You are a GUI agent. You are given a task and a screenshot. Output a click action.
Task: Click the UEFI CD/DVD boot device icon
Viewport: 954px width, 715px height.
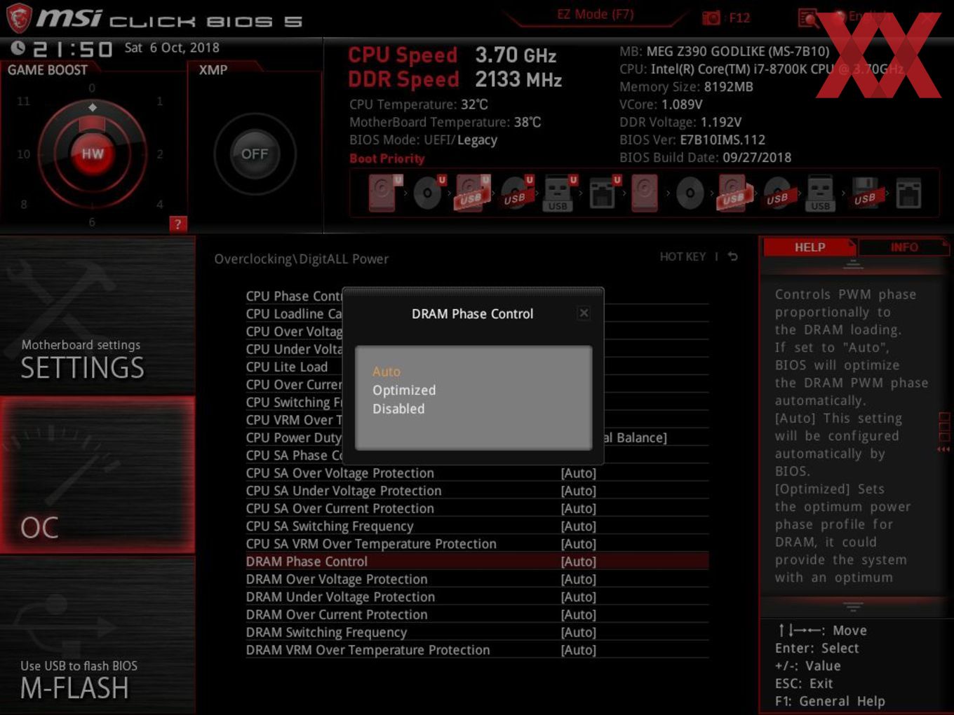[429, 193]
